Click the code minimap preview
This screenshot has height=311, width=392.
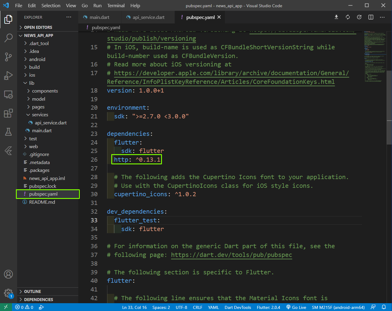click(375, 56)
